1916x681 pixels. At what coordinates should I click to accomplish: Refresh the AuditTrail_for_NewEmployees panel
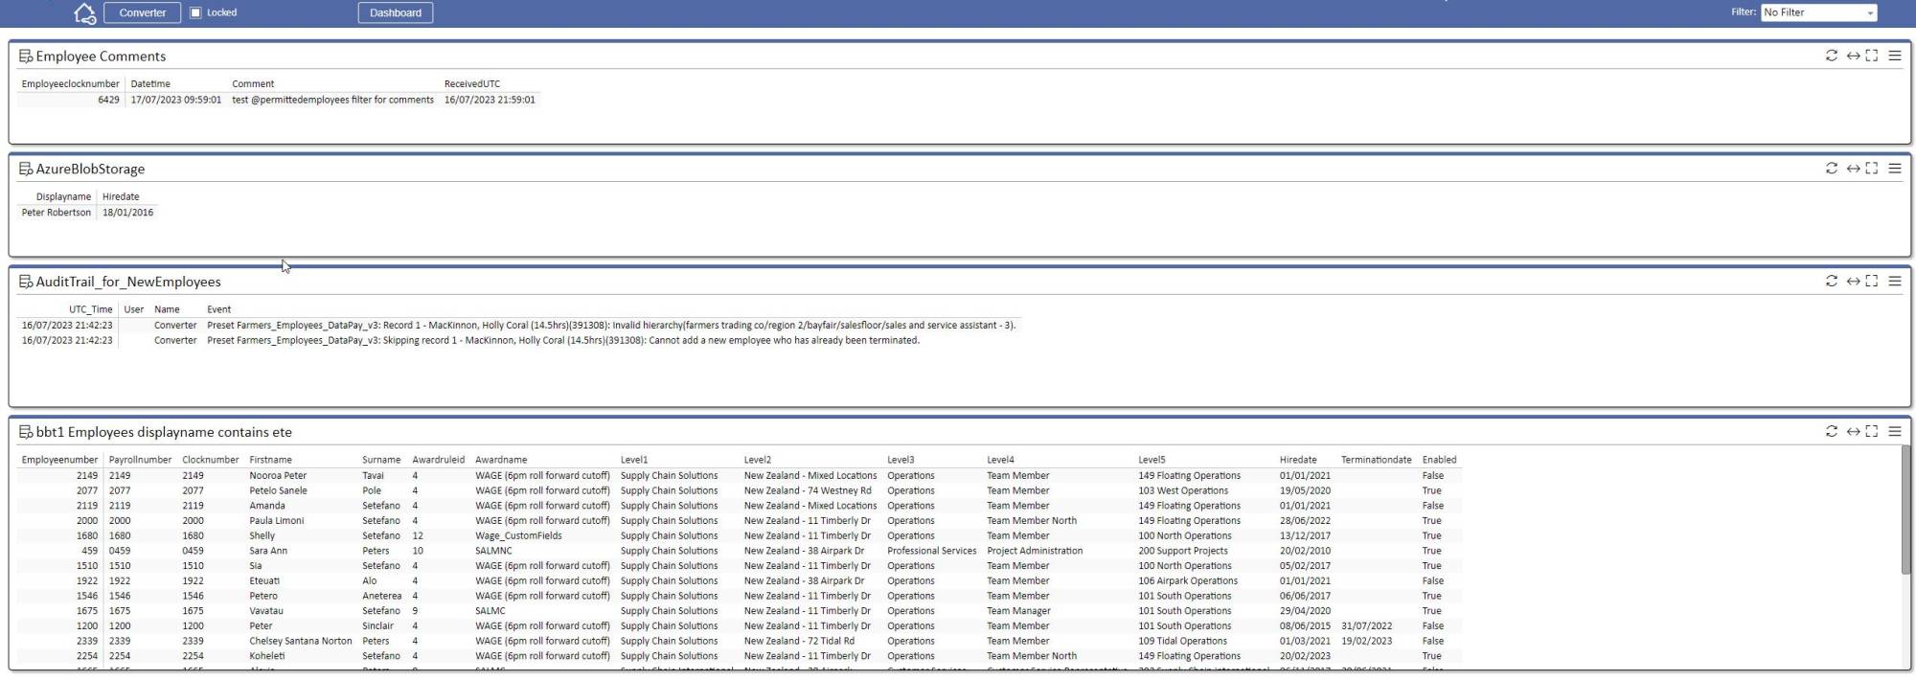[1832, 281]
